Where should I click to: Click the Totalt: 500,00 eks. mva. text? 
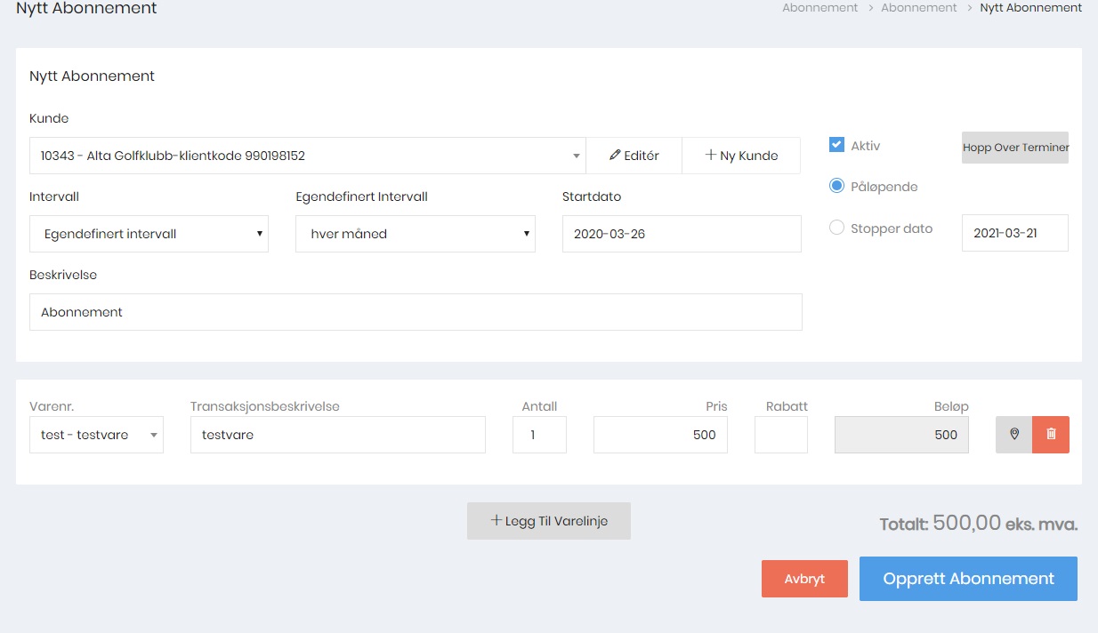tap(979, 524)
